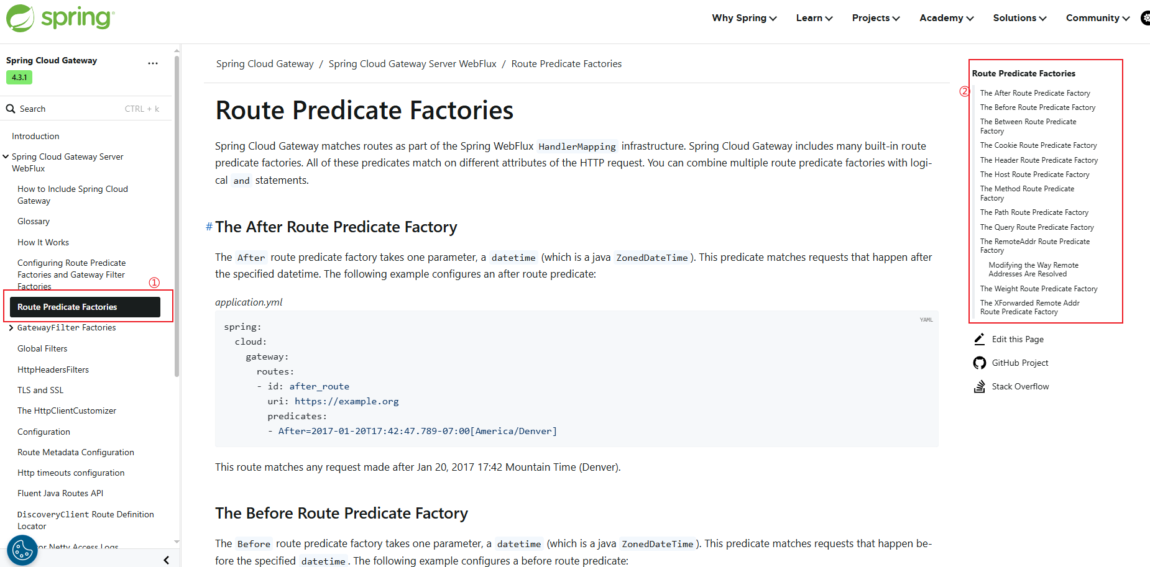
Task: Click the https://example.org URI in YAML
Action: [x=346, y=401]
